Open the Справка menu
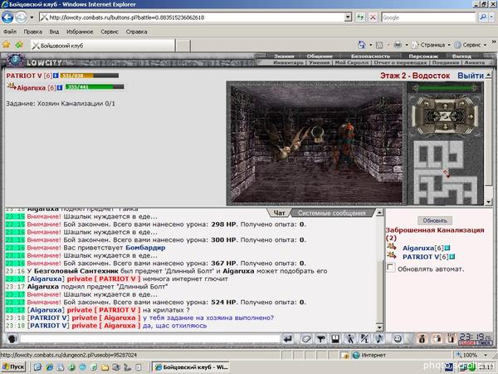498x374 pixels. pos(136,32)
